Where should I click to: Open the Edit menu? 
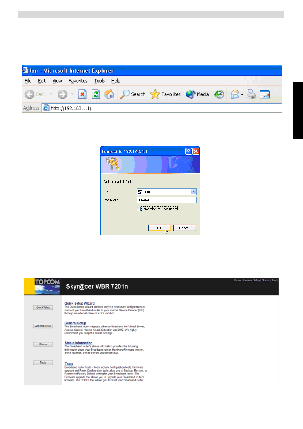pyautogui.click(x=42, y=81)
